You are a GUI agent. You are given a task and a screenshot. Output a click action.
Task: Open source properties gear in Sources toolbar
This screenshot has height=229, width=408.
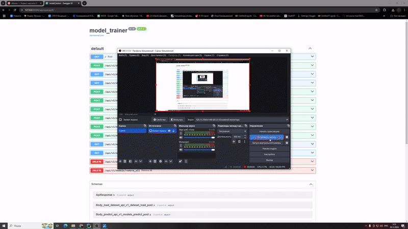[160, 161]
